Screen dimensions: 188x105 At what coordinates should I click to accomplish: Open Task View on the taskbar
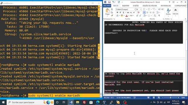[x=64, y=102]
